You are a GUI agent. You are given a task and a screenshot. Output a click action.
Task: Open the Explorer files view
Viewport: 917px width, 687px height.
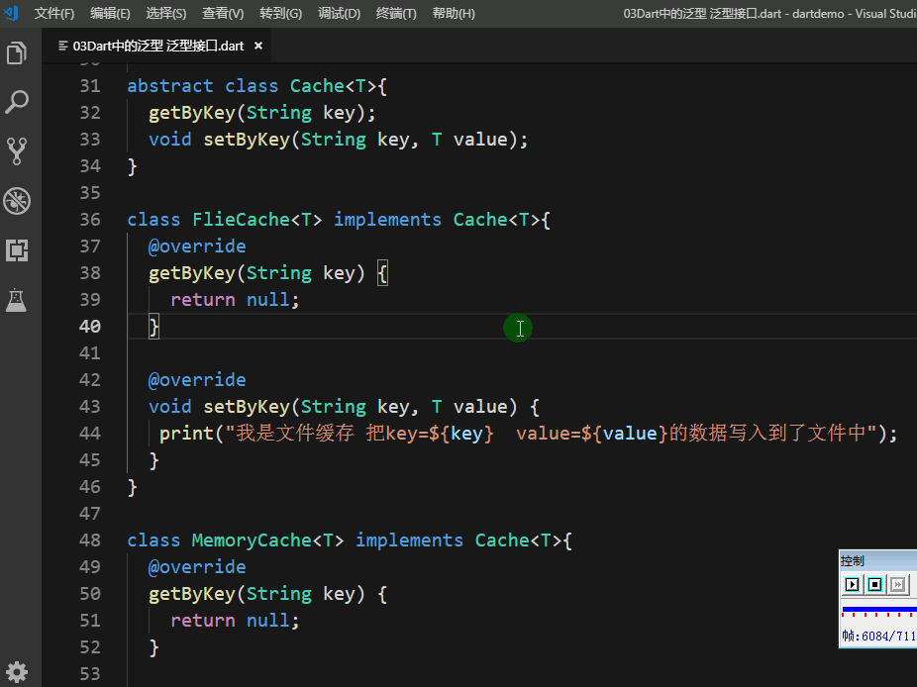click(17, 53)
